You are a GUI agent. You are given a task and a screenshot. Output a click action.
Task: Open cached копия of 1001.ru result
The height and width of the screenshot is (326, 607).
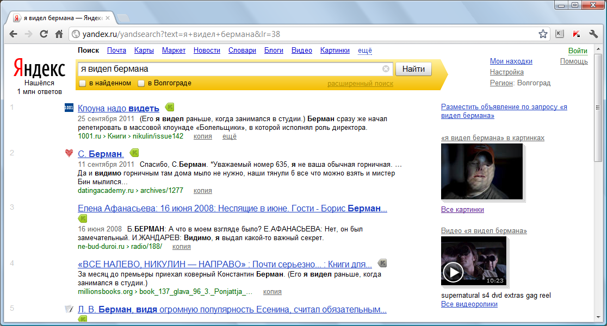point(203,136)
